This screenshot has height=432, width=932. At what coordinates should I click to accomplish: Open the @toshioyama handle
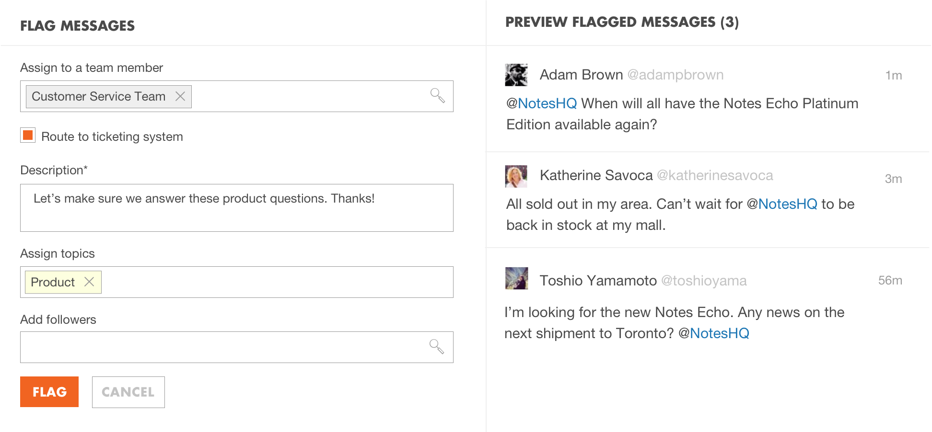point(704,281)
